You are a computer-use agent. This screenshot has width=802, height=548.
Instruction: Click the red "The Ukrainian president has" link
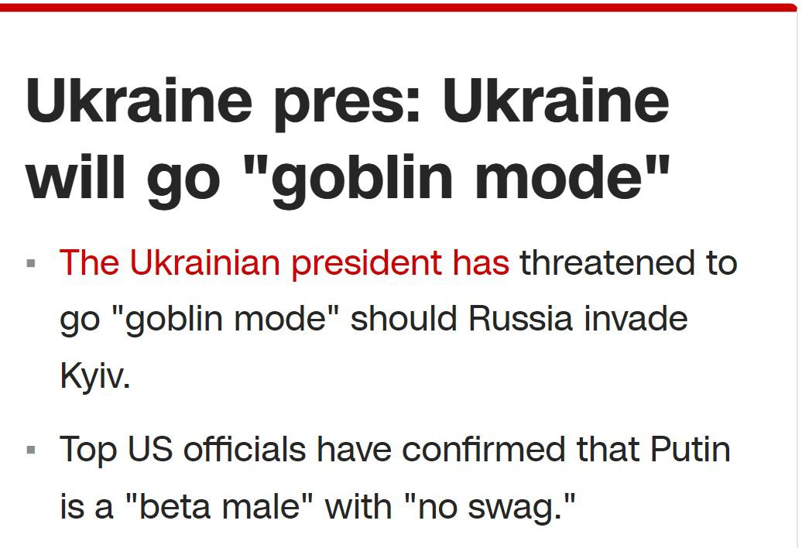[x=283, y=263]
